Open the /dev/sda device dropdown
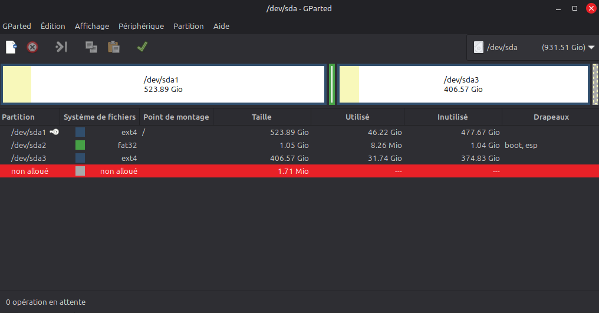This screenshot has height=313, width=599. tap(591, 47)
